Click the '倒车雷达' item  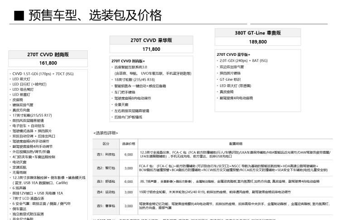[19, 209]
